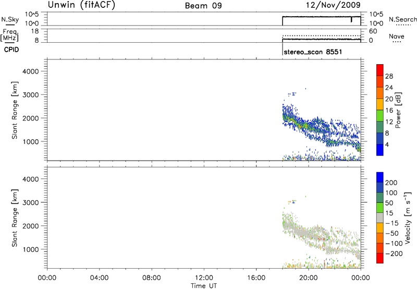Viewport: 417px width, 289px height.
Task: Click the red swatch in the power colorbar
Action: pos(380,70)
